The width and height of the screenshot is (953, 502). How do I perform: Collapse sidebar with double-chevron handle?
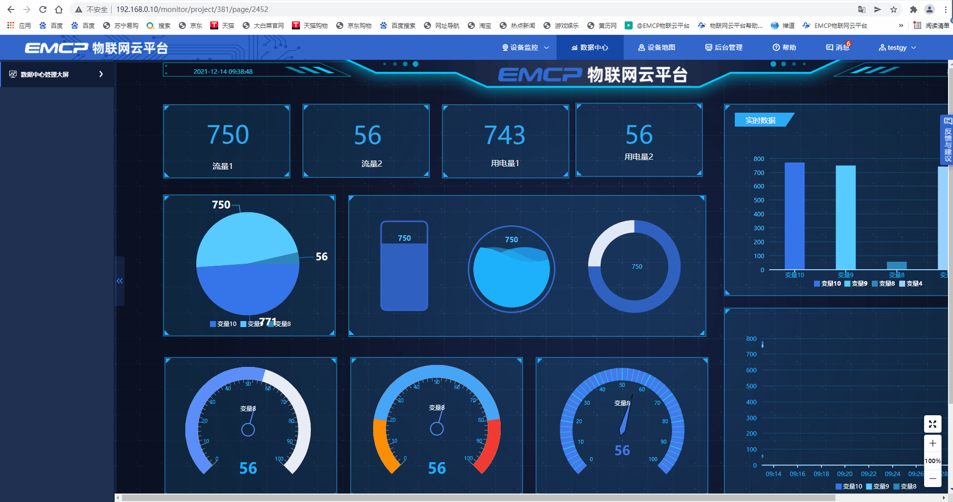click(x=120, y=281)
